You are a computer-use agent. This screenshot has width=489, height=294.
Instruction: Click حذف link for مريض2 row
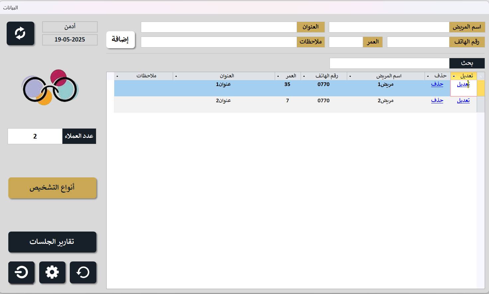(x=437, y=100)
